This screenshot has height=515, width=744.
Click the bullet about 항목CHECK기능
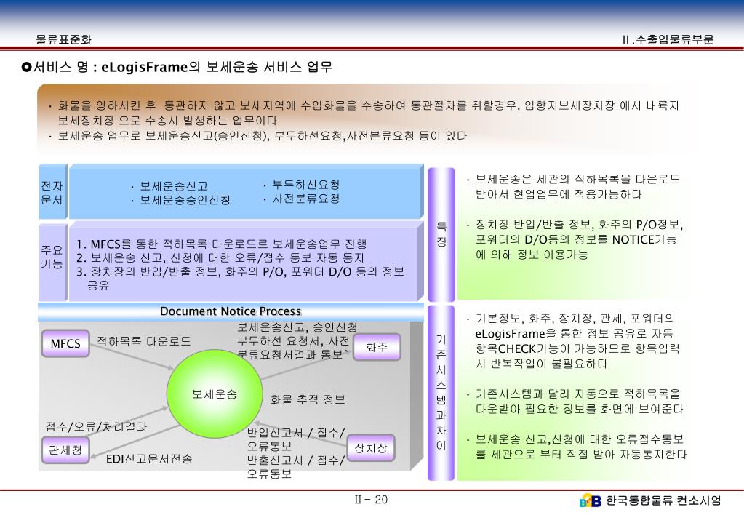[572, 341]
